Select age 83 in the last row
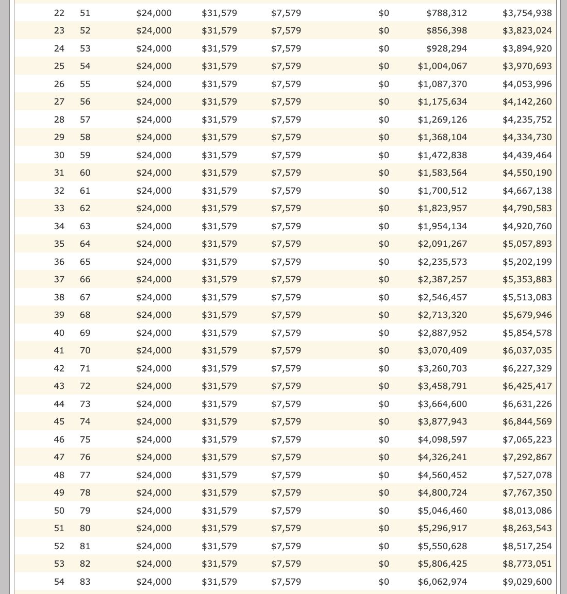 [x=85, y=582]
